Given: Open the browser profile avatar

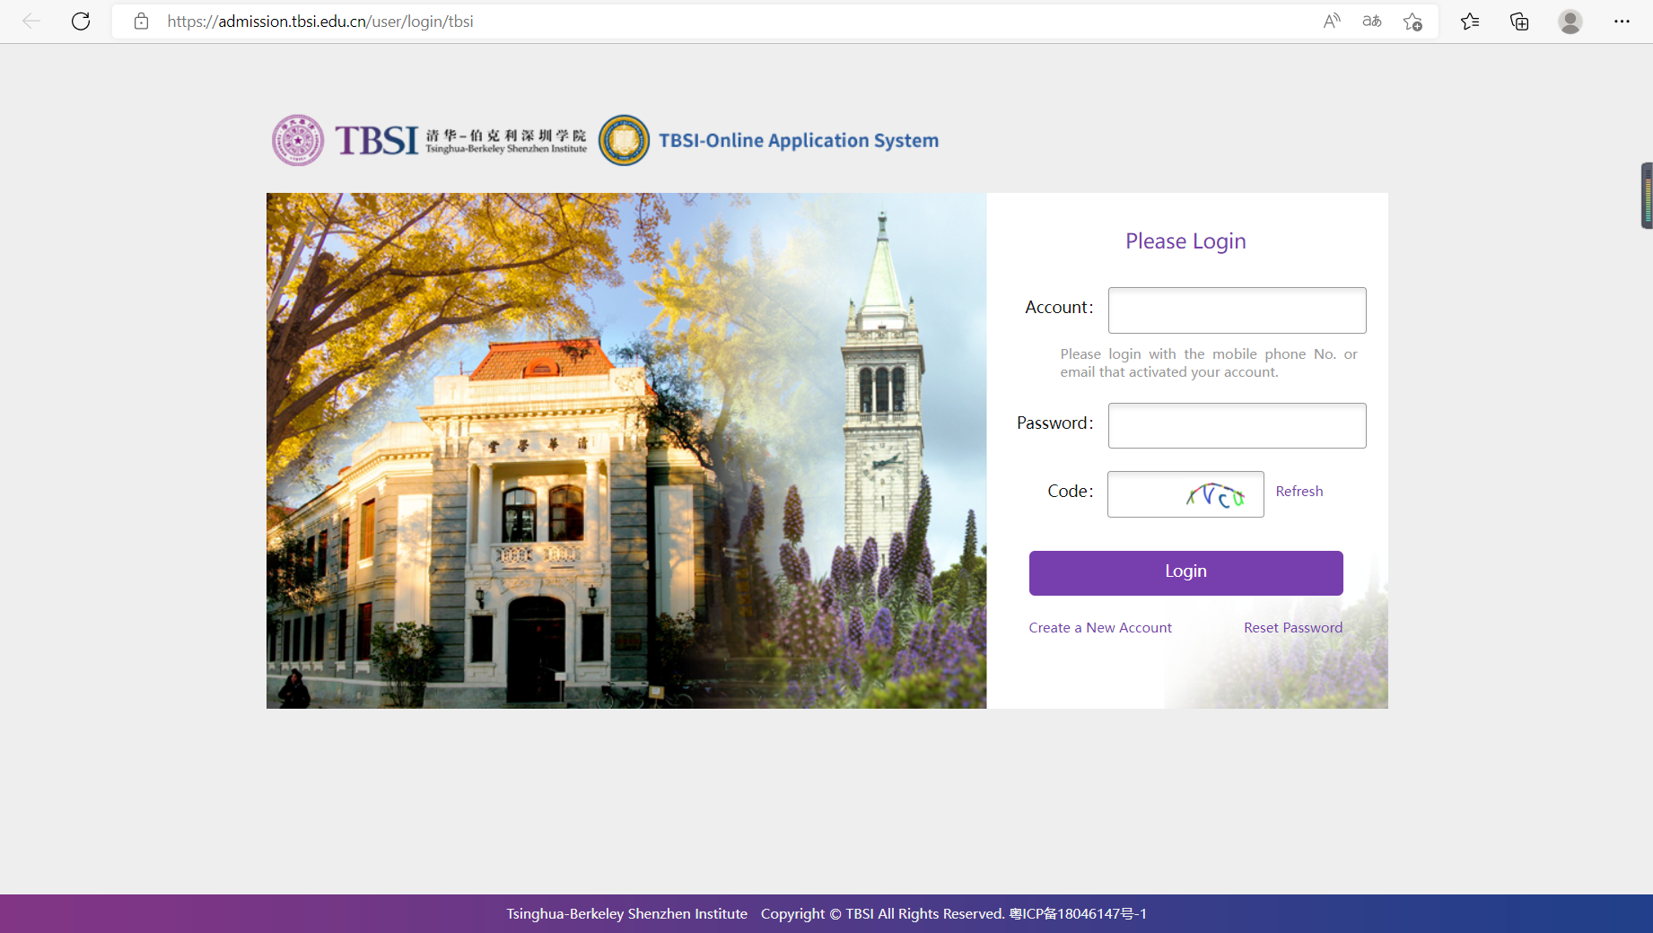Looking at the screenshot, I should click(x=1570, y=22).
